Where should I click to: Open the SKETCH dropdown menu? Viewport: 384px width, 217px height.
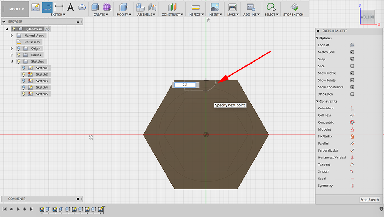[x=58, y=15]
